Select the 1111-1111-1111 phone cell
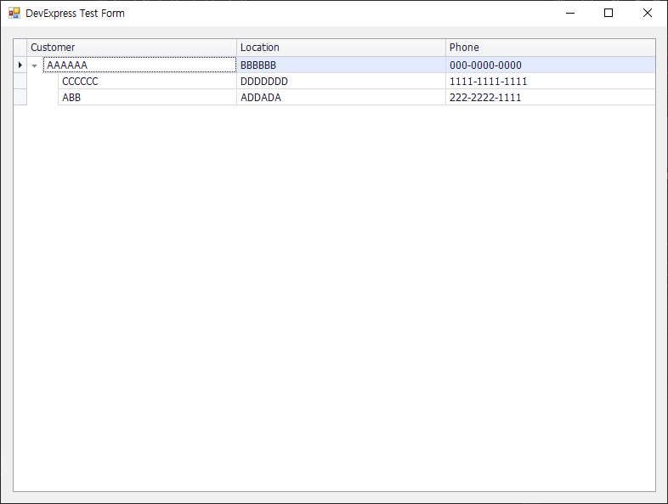 point(551,81)
